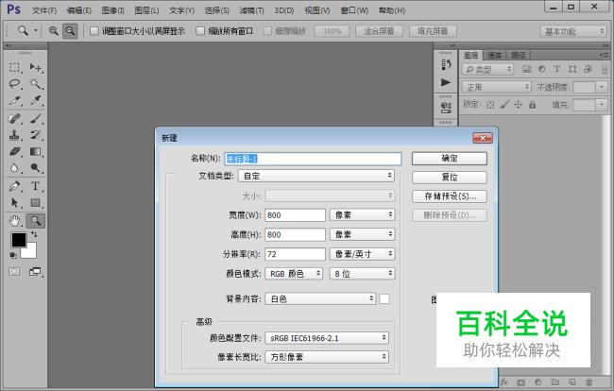The height and width of the screenshot is (391, 614).
Task: Enable 调整窗口大小以满屏显示 checkbox
Action: [x=94, y=31]
